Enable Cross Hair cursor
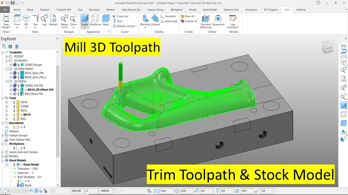The height and width of the screenshot is (195, 348). [x=121, y=16]
